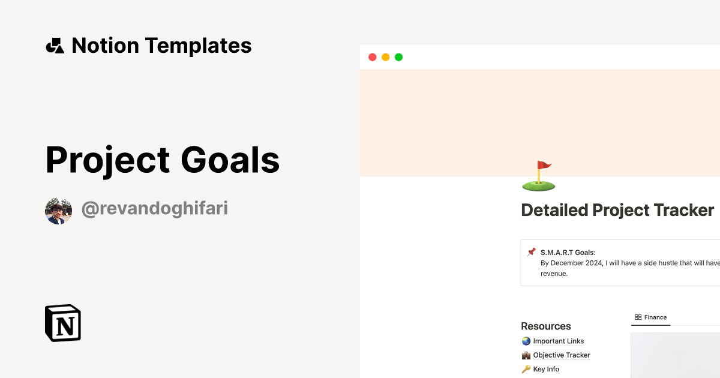Click the globe icon beside Important Links
The height and width of the screenshot is (378, 720).
(x=525, y=341)
